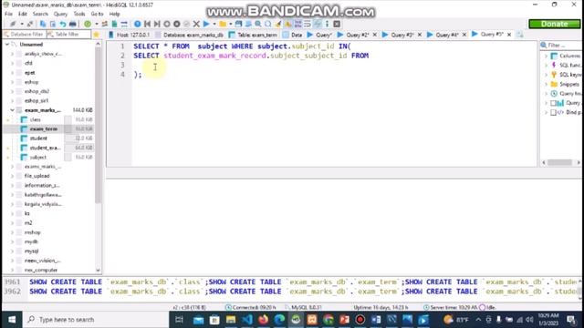
Task: Collapse the exam_marks database tree node
Action: (12, 110)
